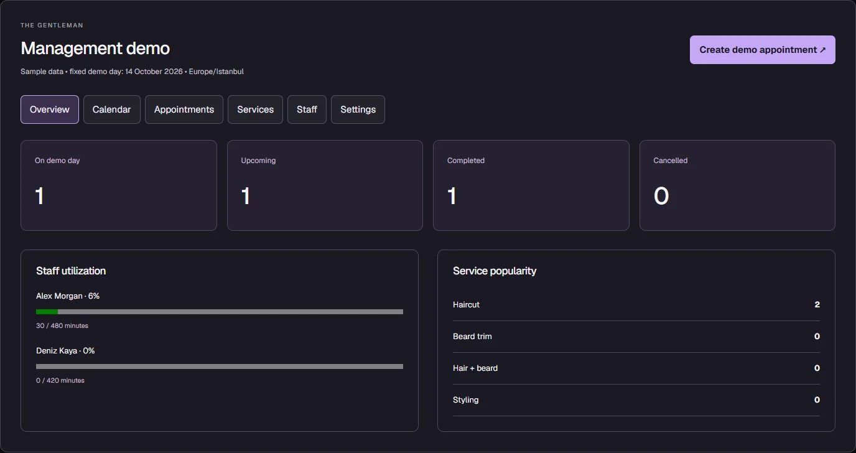Click THE GENTLEMAN brand label
856x453 pixels.
[x=52, y=26]
